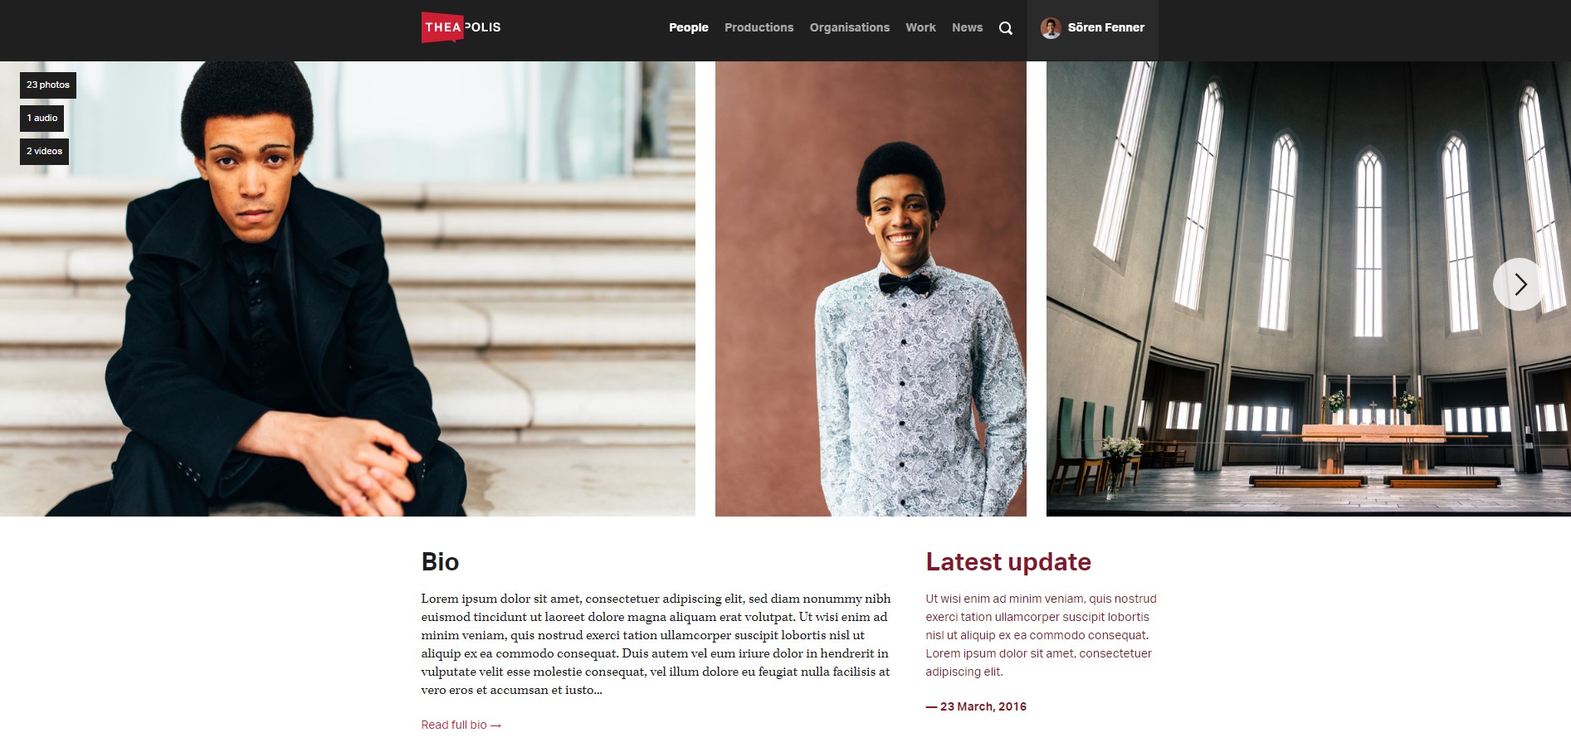
Task: Click the Sören Fenner user name
Action: 1105,27
